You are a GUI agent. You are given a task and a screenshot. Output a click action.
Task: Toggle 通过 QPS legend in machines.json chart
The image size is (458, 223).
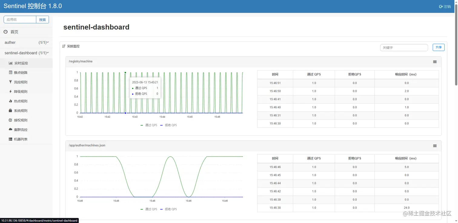point(149,209)
